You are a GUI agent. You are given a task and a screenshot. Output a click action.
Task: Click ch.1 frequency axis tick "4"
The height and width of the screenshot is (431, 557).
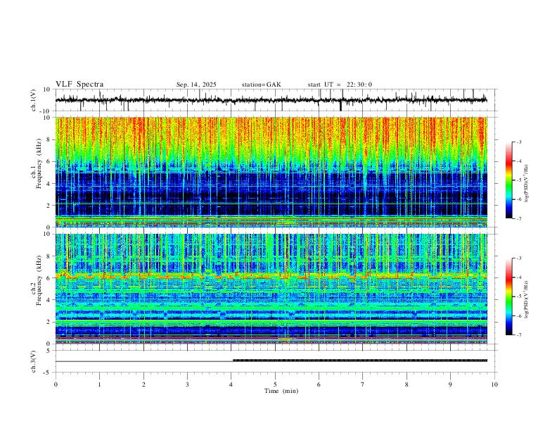49,184
